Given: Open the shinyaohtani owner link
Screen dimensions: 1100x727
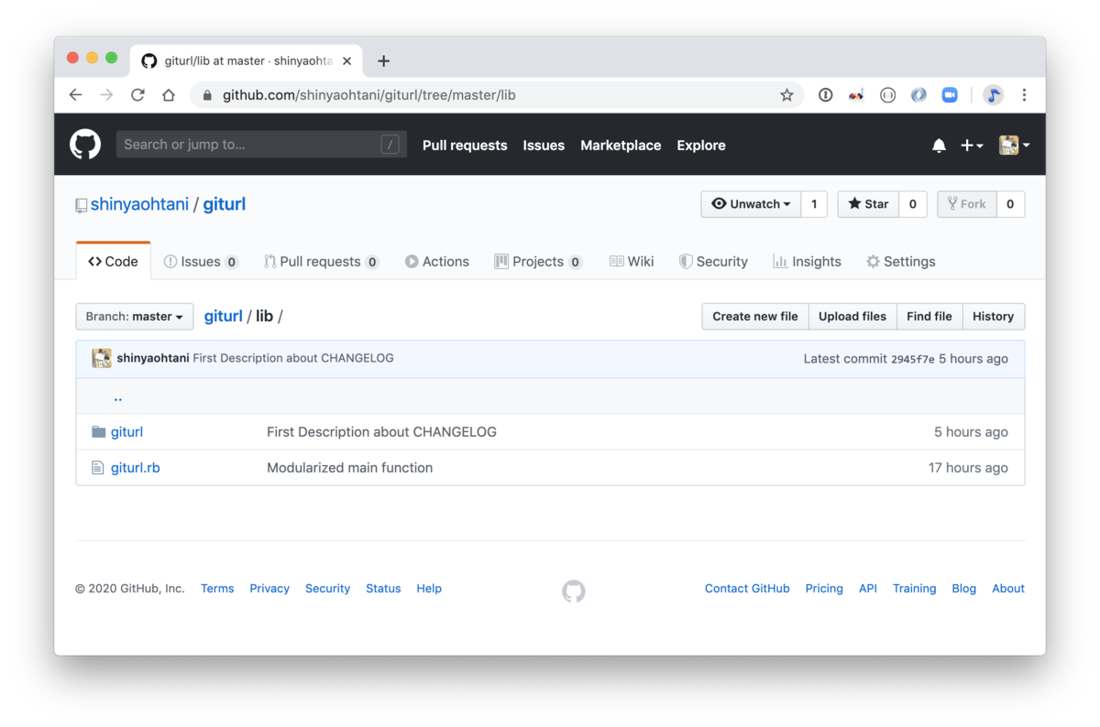Looking at the screenshot, I should click(139, 204).
